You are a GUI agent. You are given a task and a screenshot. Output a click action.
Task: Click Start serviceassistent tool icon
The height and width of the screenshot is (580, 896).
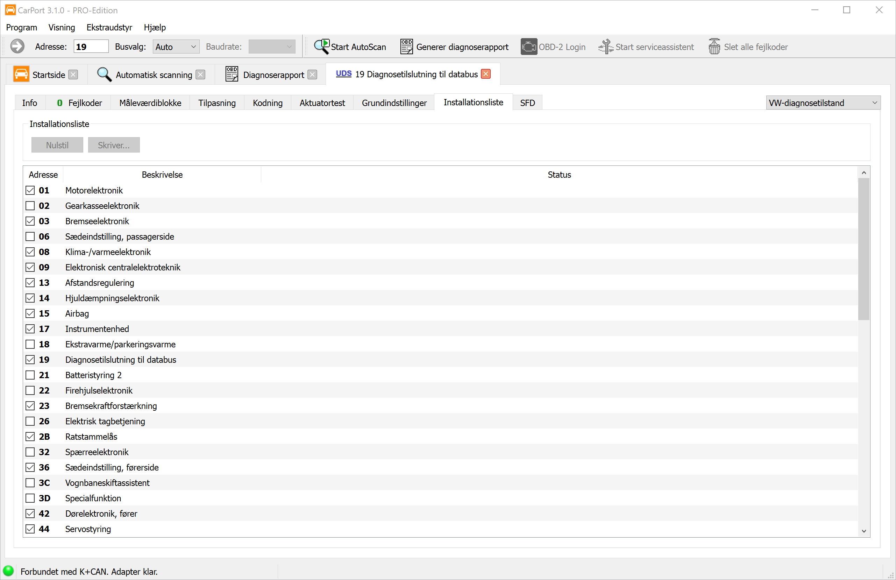[x=606, y=47]
